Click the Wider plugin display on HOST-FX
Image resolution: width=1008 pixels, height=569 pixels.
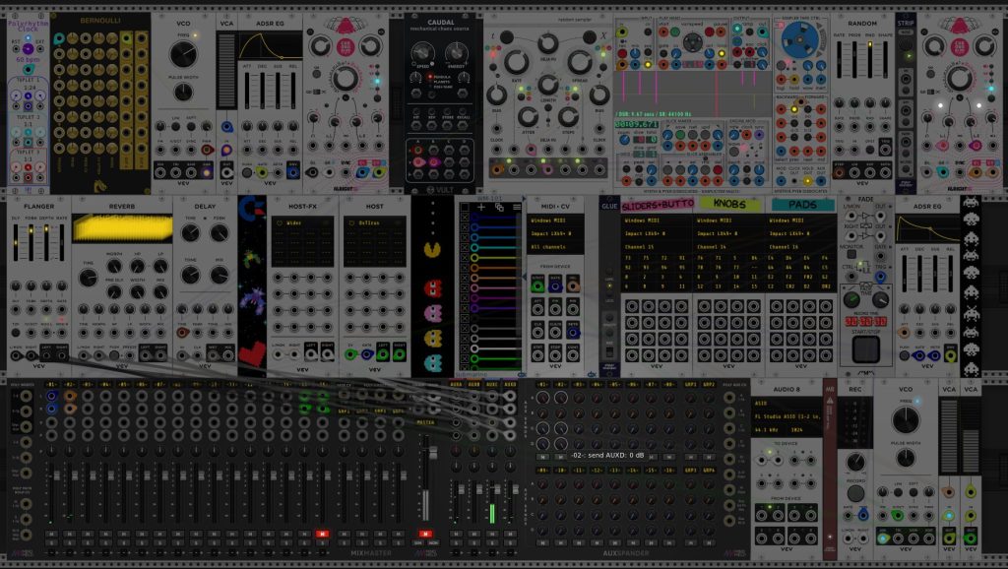(303, 242)
